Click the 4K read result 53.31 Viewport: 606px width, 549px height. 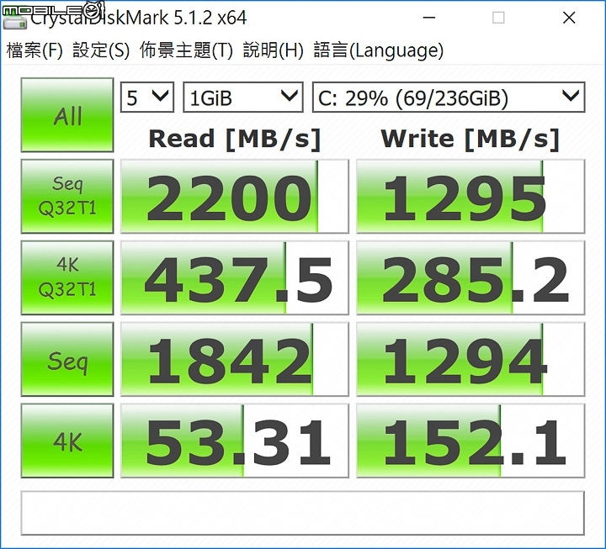click(235, 441)
